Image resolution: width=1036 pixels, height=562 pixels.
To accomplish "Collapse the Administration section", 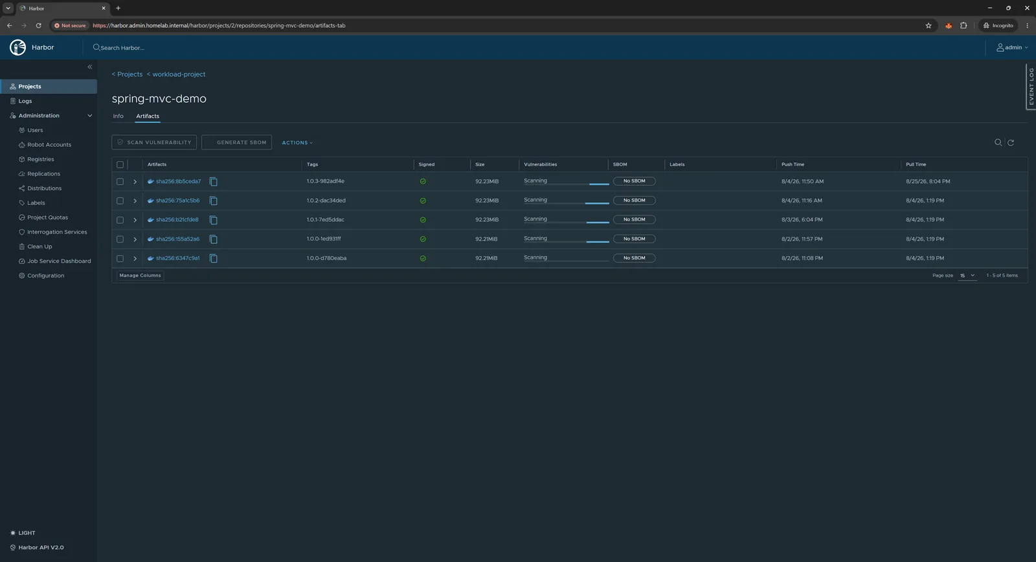I will coord(90,116).
